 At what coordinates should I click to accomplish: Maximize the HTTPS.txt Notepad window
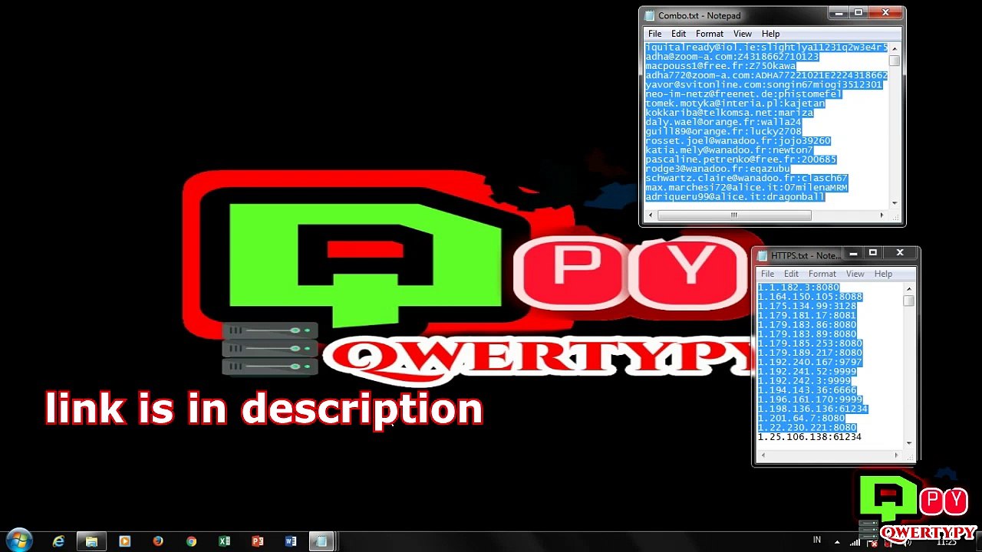(x=872, y=253)
